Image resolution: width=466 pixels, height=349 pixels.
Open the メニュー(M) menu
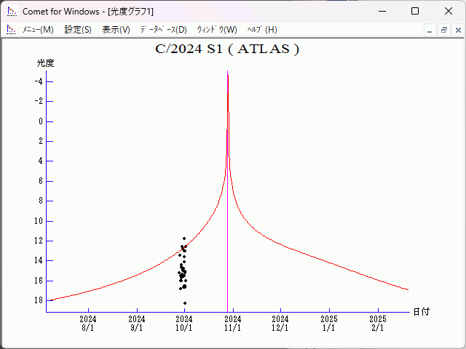click(38, 30)
